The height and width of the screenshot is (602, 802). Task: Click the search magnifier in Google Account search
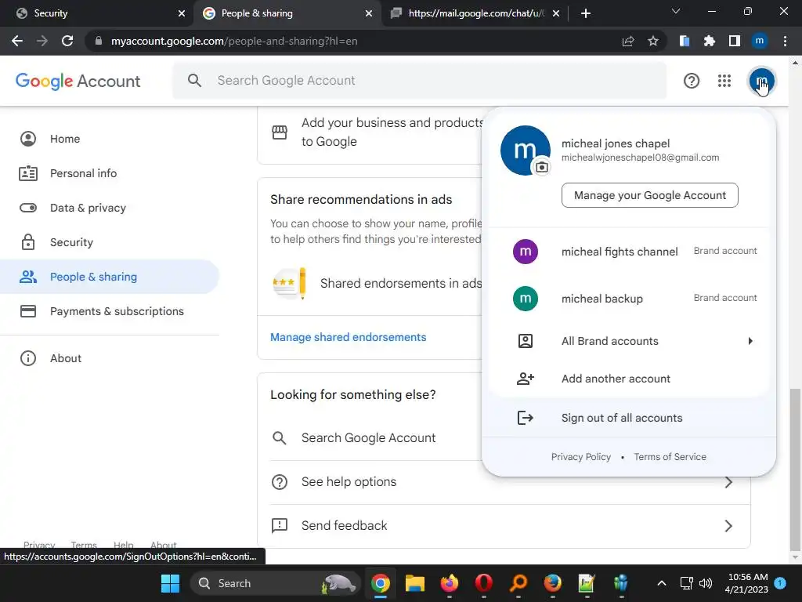point(194,81)
